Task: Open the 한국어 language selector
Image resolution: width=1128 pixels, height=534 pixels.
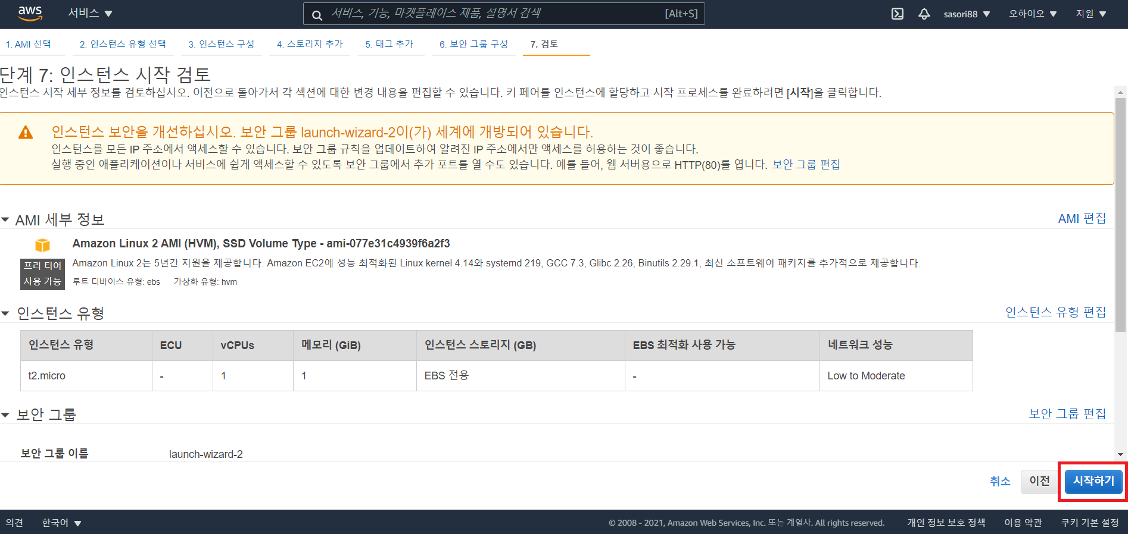Action: [x=61, y=523]
